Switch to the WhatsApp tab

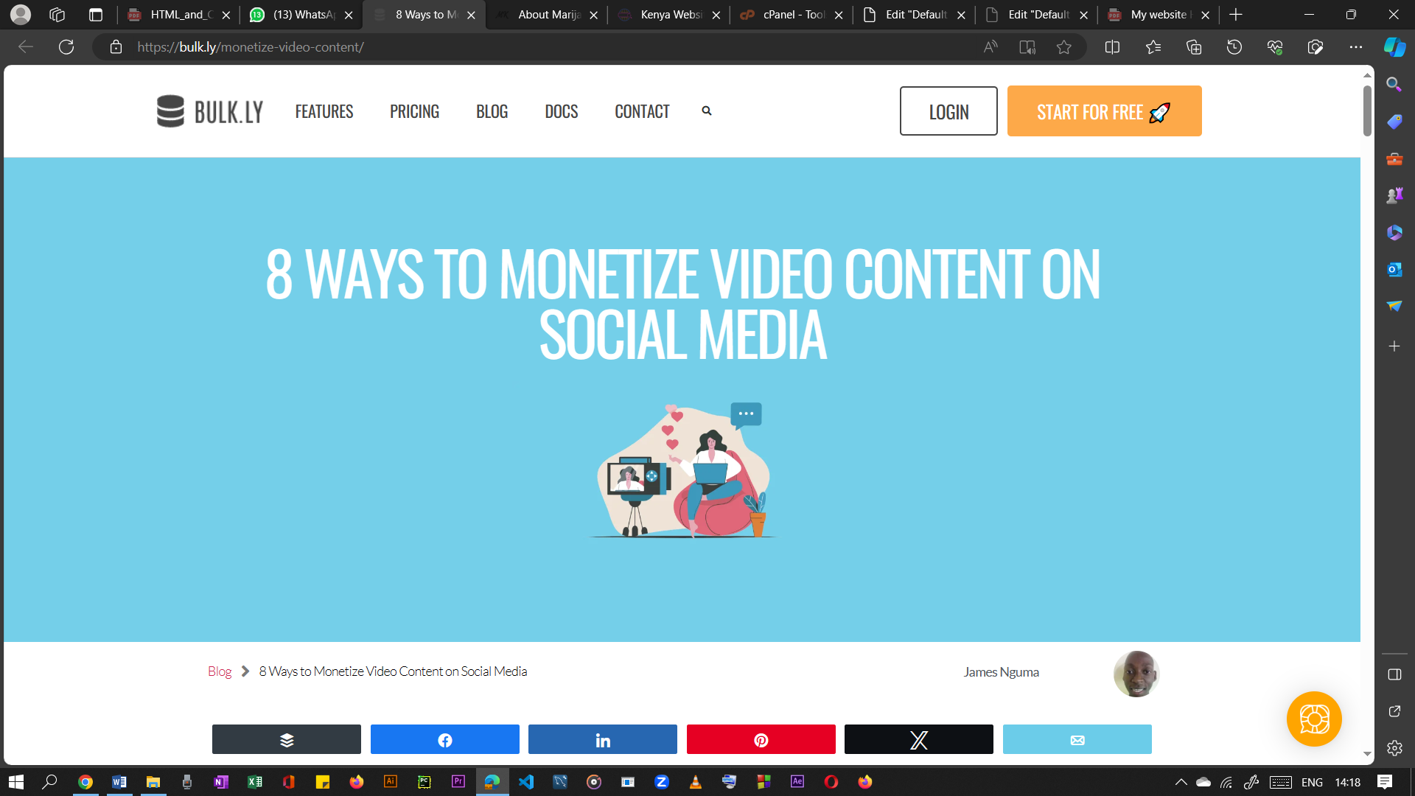click(x=300, y=15)
